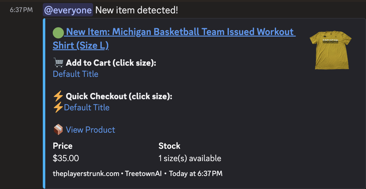This screenshot has height=189, width=366.
Task: Click Default Title link under Add to Cart
Action: click(x=76, y=74)
